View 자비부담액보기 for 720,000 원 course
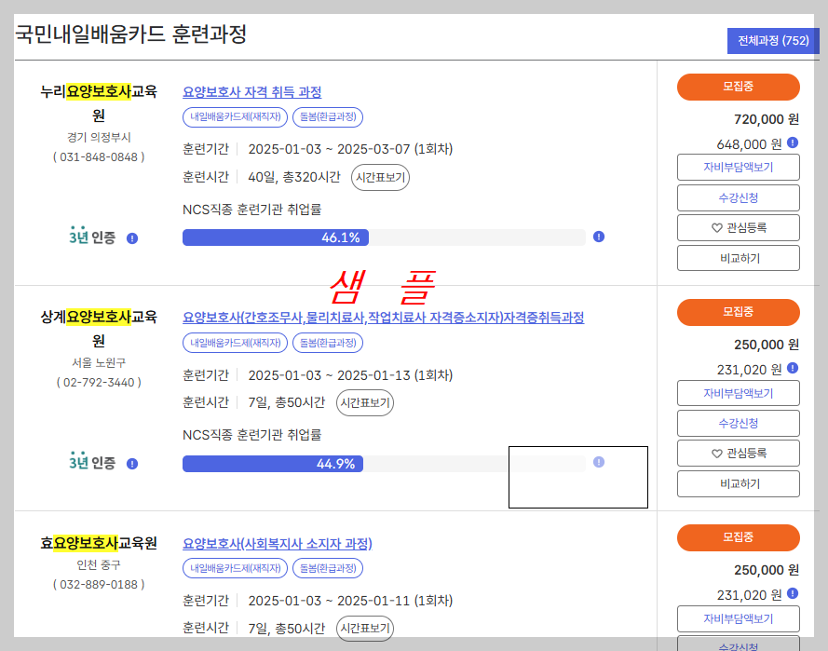828x651 pixels. coord(739,168)
